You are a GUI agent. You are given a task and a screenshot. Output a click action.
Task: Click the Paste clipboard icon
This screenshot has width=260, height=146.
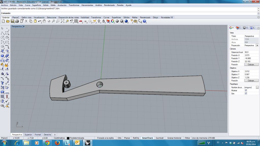coord(35,21)
